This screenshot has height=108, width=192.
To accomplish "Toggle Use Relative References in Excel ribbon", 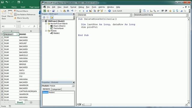I will point(25,14).
